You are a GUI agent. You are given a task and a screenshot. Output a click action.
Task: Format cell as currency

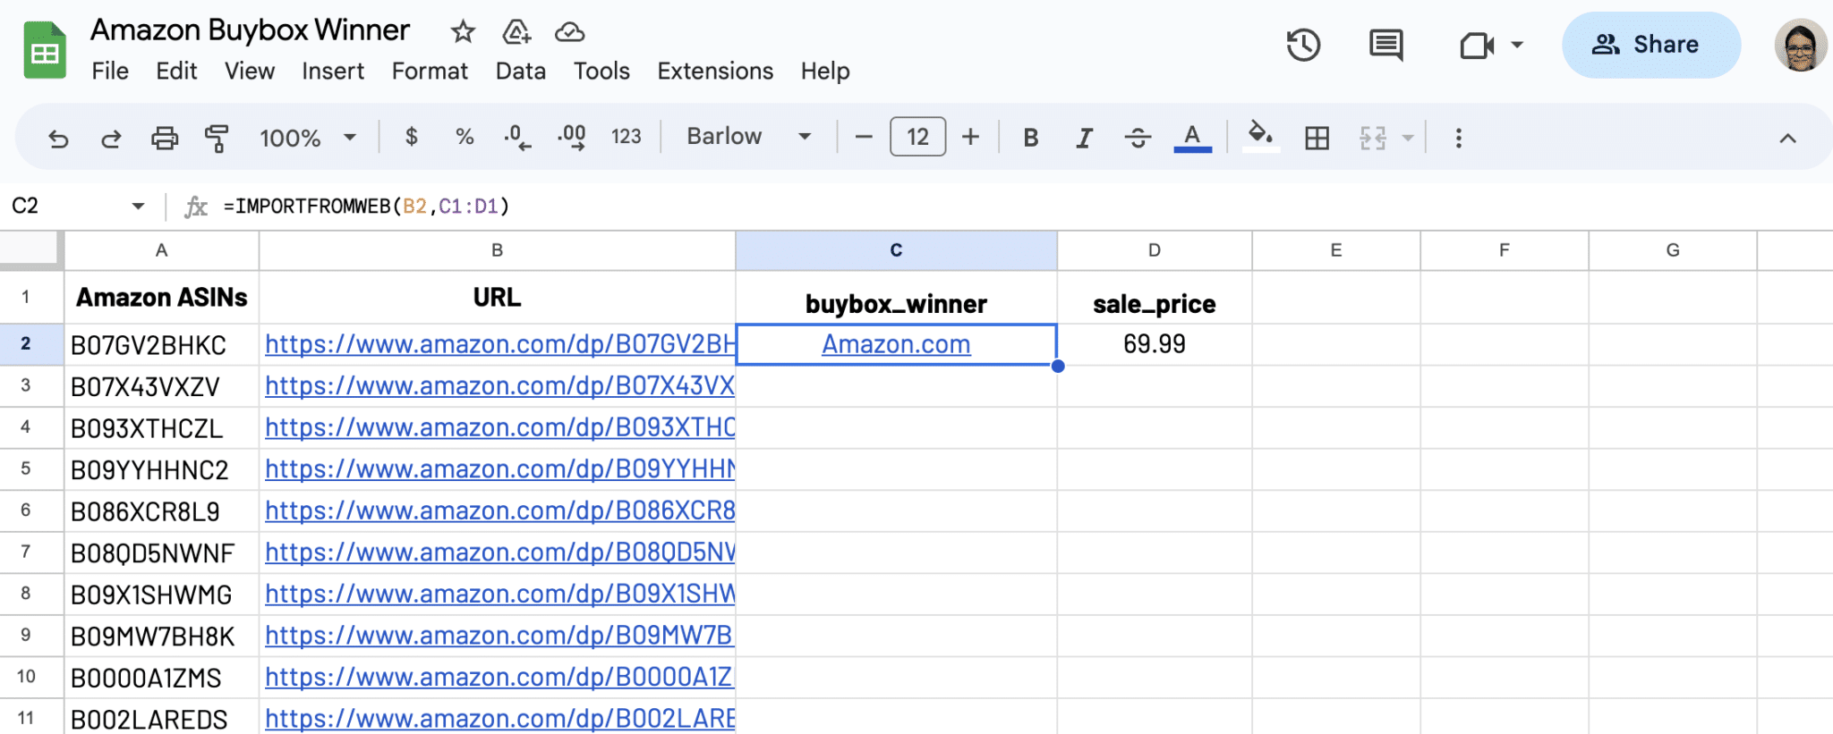point(412,137)
